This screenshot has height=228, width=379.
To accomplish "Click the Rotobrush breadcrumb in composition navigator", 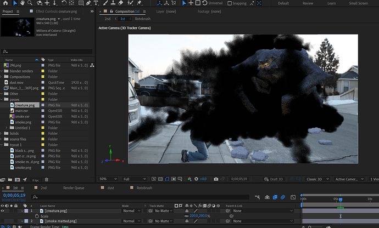I will point(143,19).
